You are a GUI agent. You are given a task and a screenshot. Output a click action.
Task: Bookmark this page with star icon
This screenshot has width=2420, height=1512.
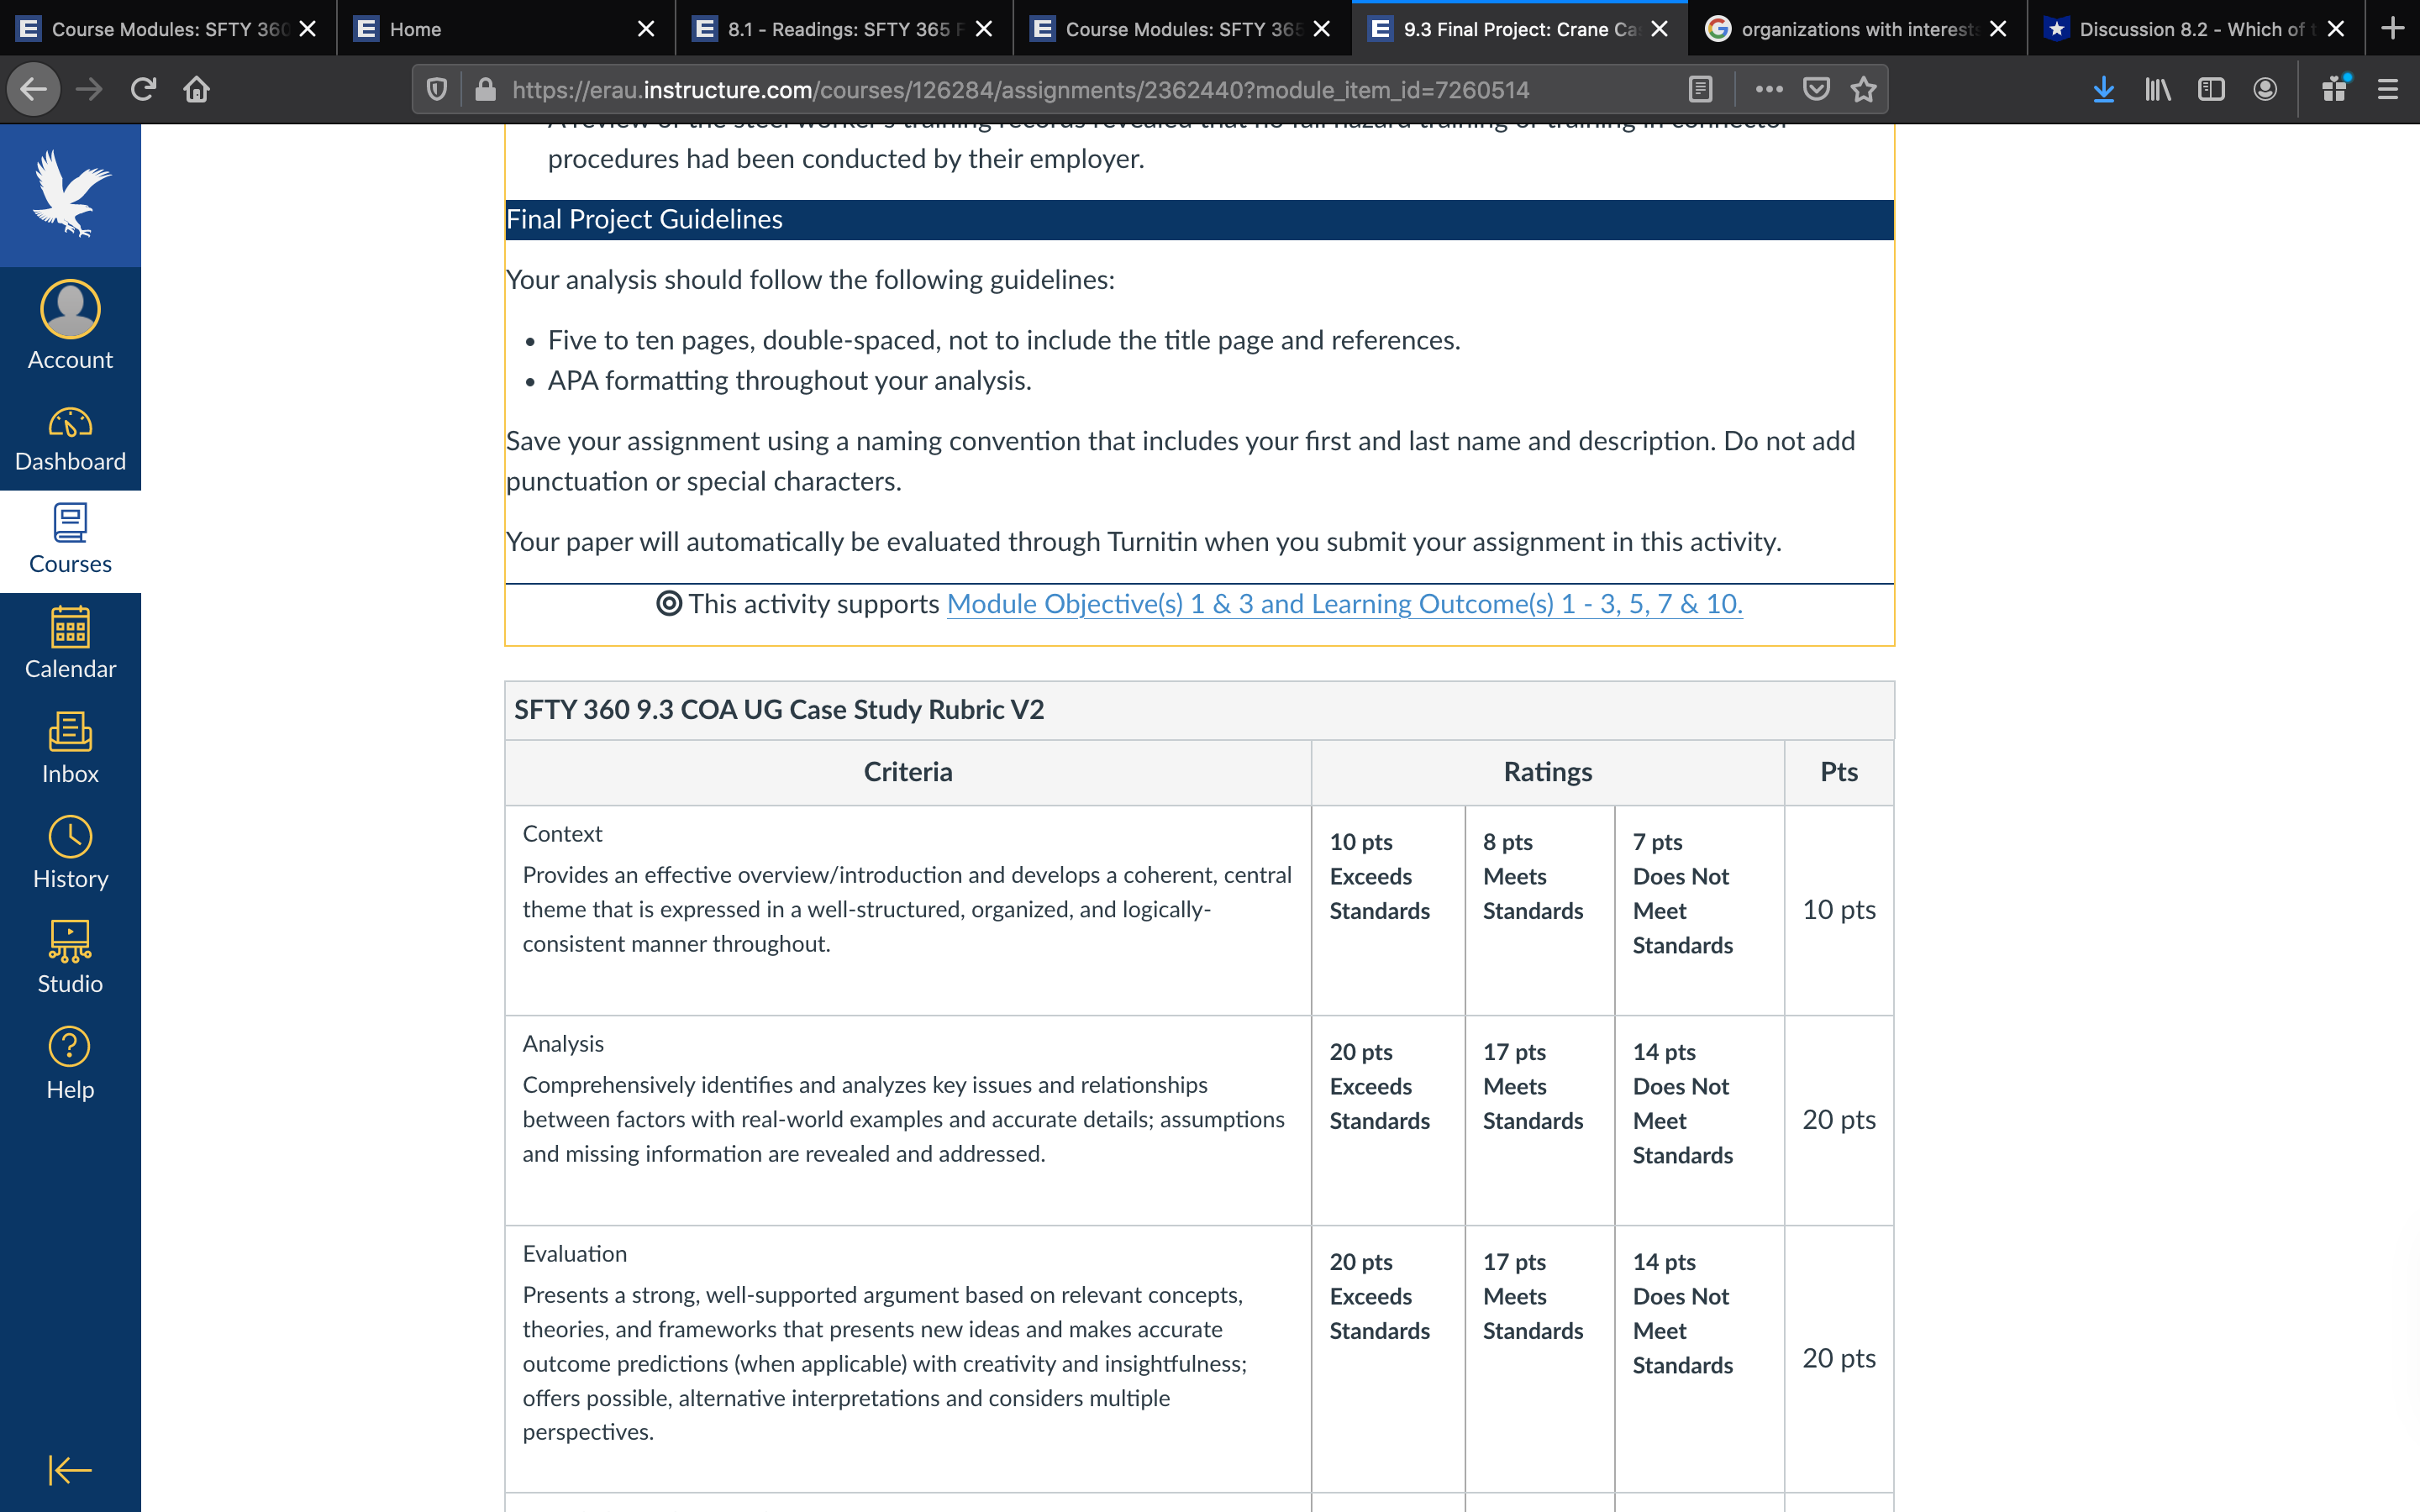(x=1863, y=89)
